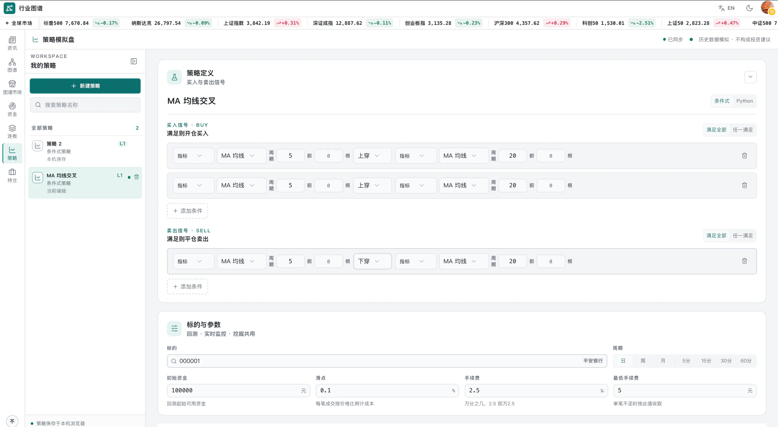Open first buy row 上穿 operator dropdown

[x=372, y=156]
